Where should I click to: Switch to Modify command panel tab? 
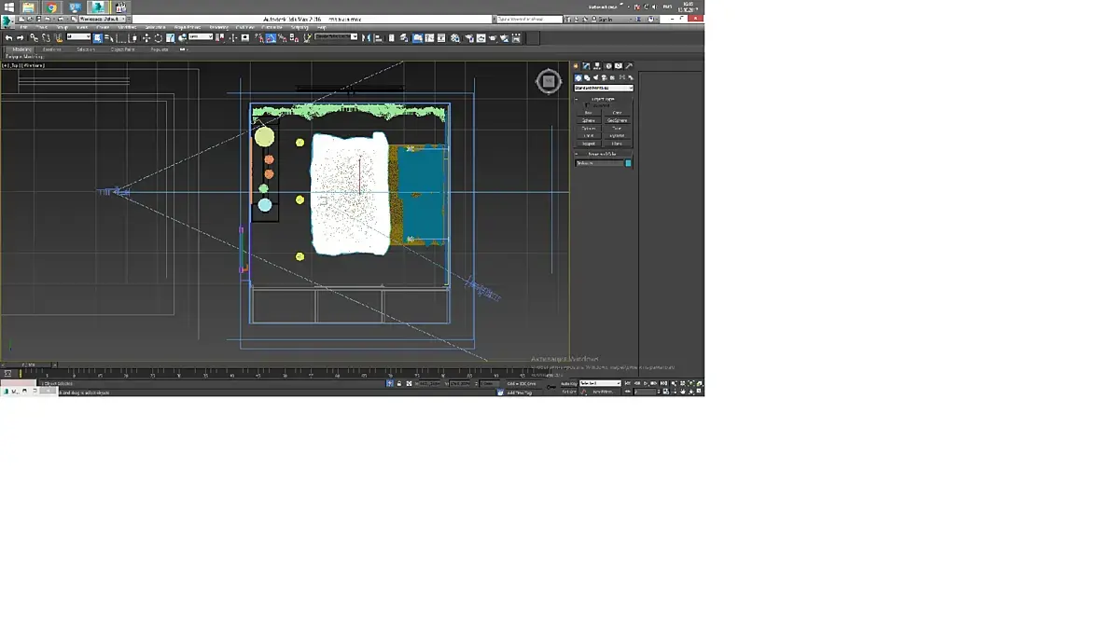coord(586,65)
